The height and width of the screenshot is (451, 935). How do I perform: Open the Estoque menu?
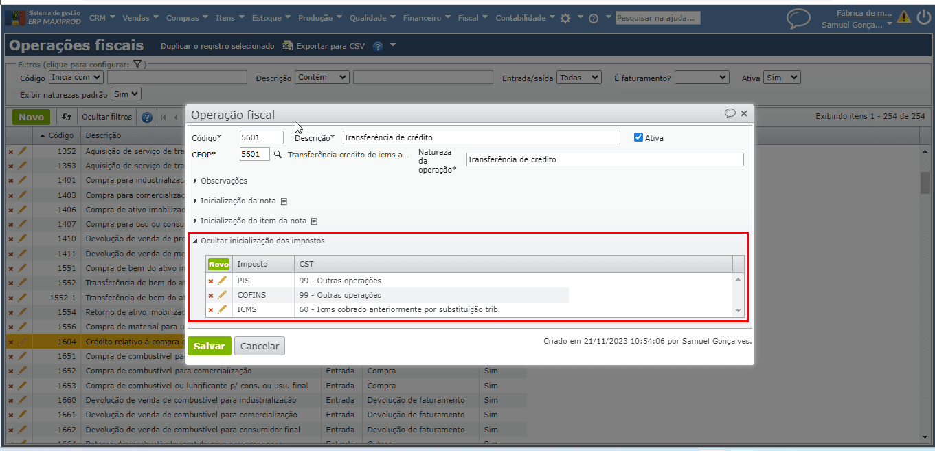point(271,18)
